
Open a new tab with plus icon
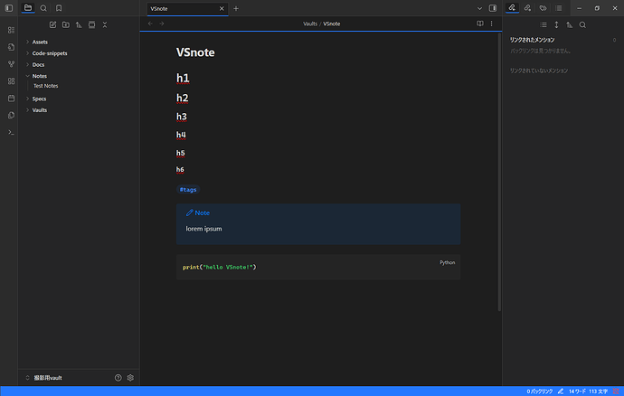point(236,8)
